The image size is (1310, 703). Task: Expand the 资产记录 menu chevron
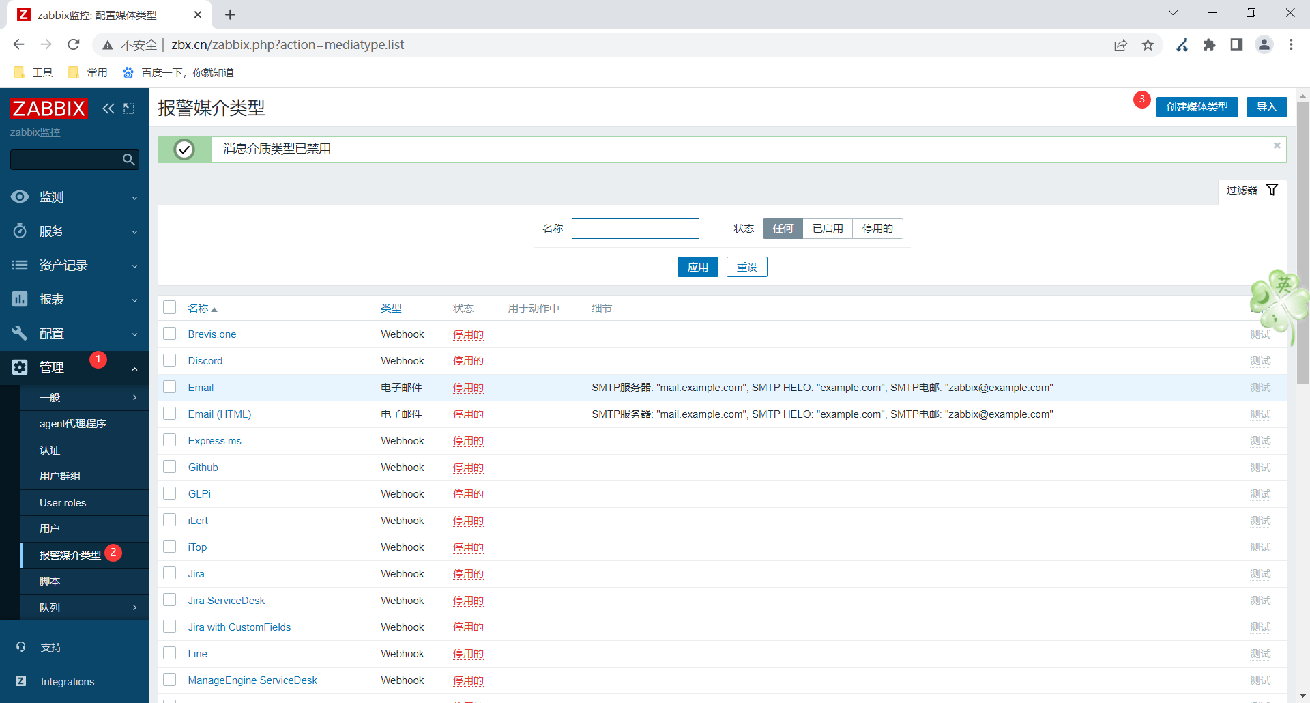coord(134,267)
